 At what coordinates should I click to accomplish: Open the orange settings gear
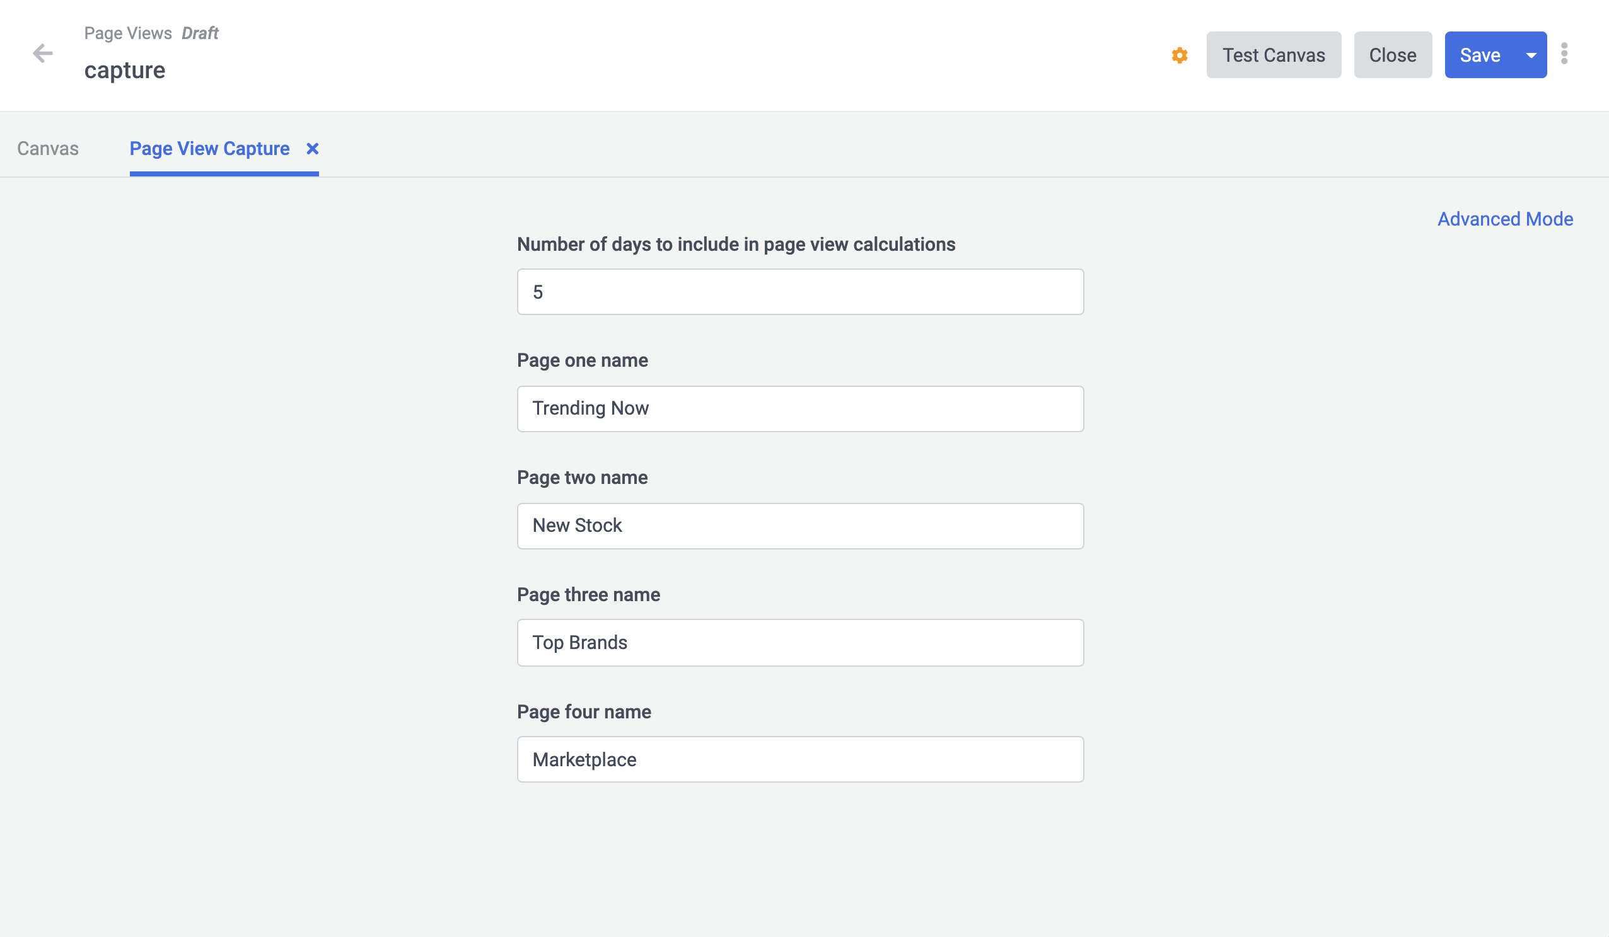click(1179, 55)
